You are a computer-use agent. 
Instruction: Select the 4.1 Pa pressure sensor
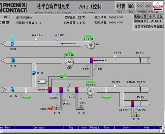pos(115,58)
